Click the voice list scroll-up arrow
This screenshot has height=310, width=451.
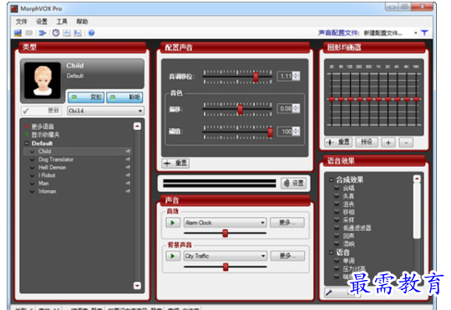point(137,127)
